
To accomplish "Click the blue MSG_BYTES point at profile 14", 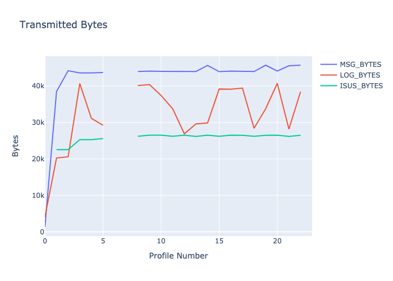I will [207, 65].
